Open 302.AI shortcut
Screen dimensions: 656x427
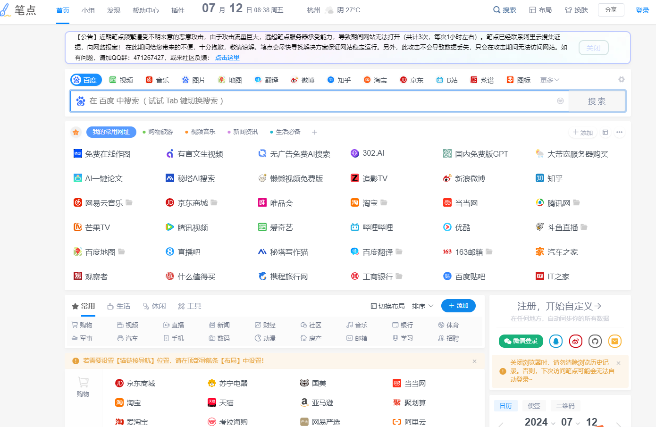pos(368,153)
